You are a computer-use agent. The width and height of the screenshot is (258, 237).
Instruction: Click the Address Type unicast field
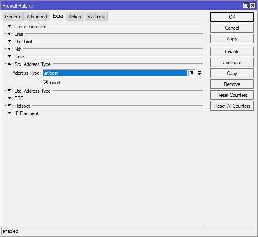pos(115,73)
